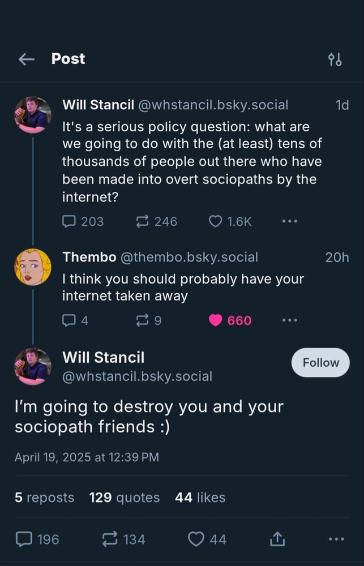This screenshot has width=364, height=566.
Task: Open more options on the bottom post
Action: point(335,539)
